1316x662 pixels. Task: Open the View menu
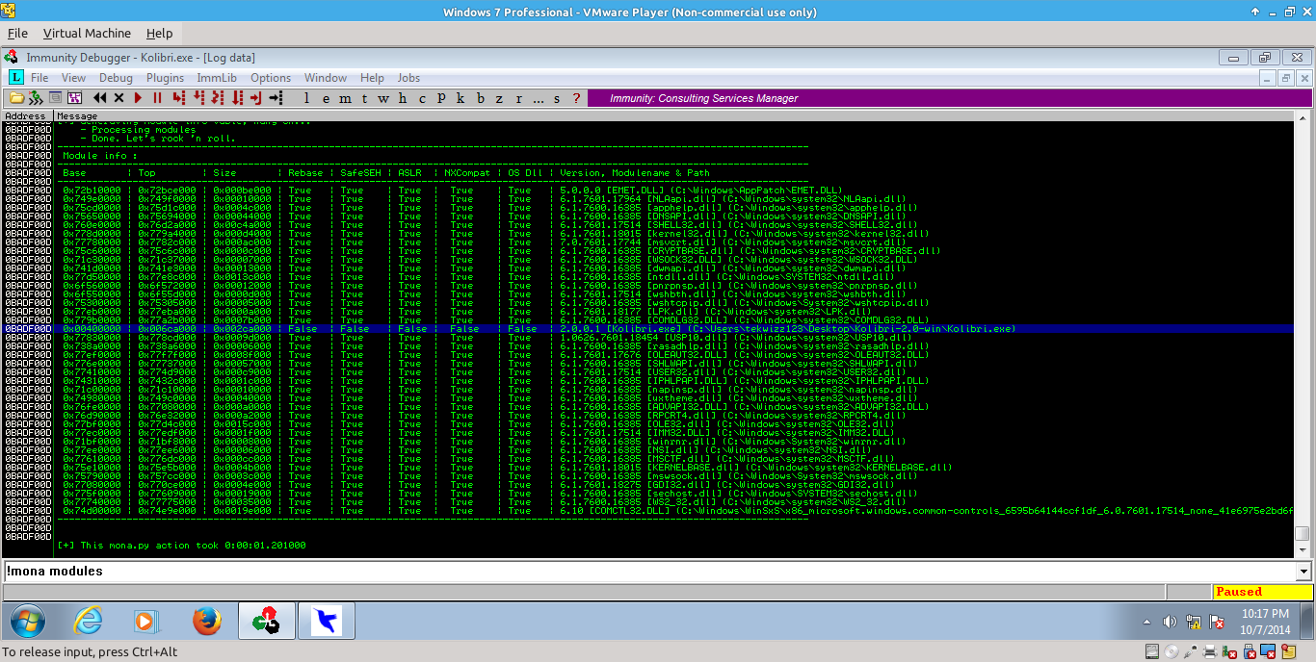pos(73,78)
